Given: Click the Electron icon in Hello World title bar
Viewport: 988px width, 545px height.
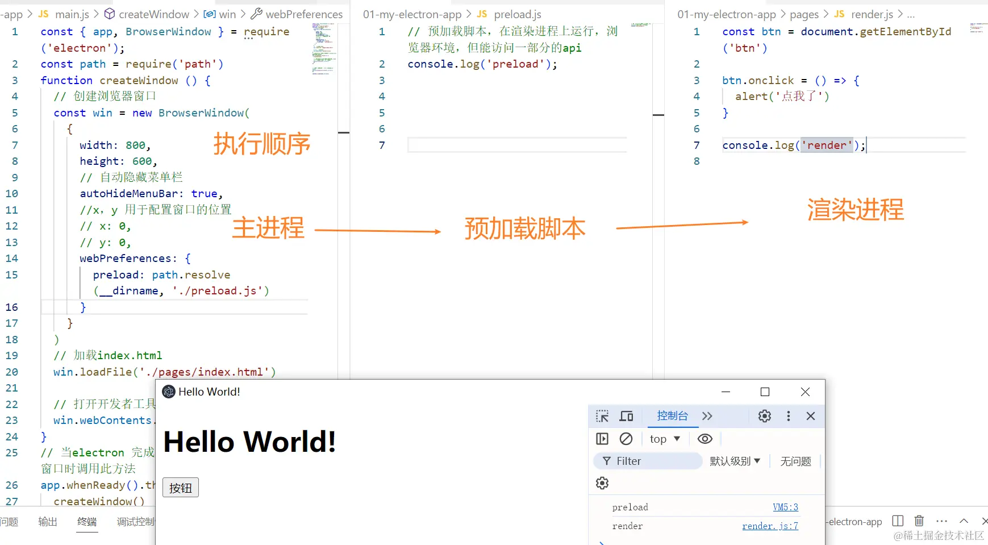Looking at the screenshot, I should coord(169,392).
